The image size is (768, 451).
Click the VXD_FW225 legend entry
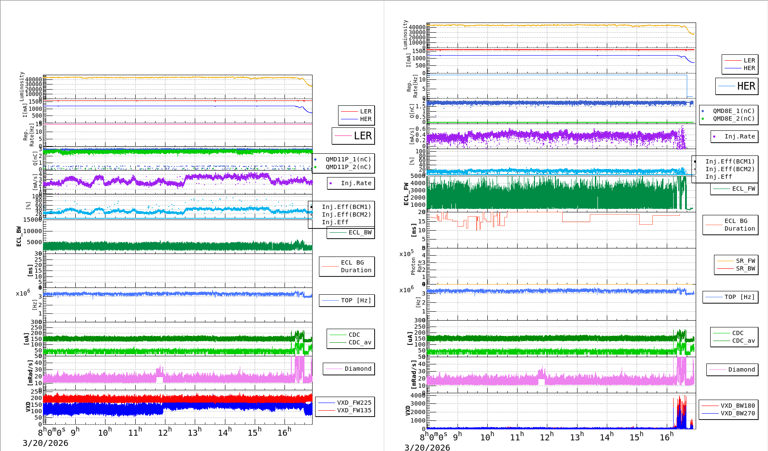point(354,403)
